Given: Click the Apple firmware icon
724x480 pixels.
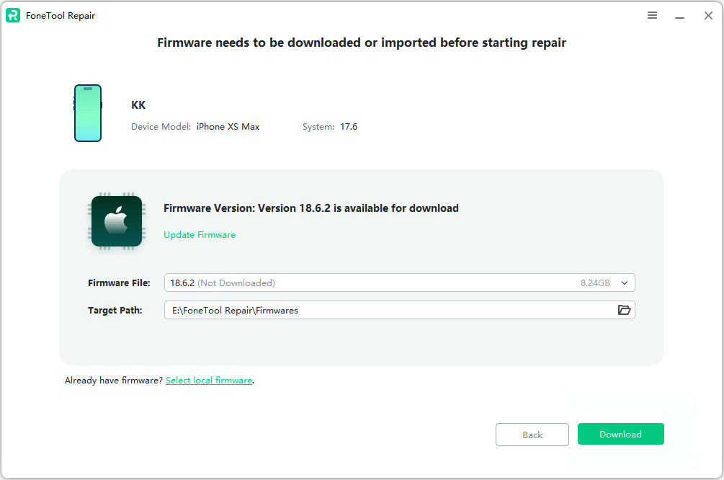Looking at the screenshot, I should [x=116, y=221].
